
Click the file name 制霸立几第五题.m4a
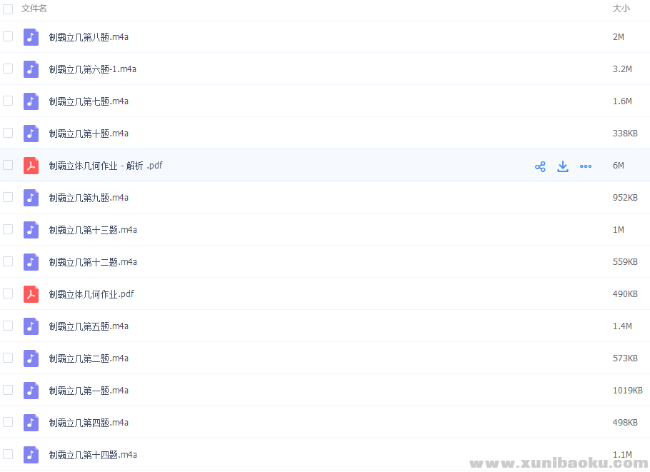tap(89, 326)
